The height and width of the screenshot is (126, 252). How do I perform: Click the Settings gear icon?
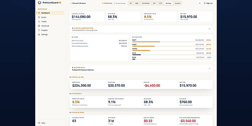39,34
